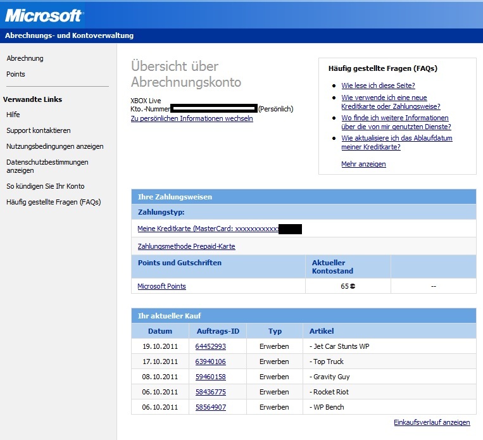Open FAQ 'Wie lese ich diese Seite?'
The height and width of the screenshot is (440, 483).
[378, 85]
